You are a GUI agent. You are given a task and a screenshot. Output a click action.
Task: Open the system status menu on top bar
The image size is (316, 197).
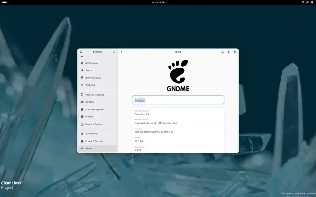(x=307, y=2)
